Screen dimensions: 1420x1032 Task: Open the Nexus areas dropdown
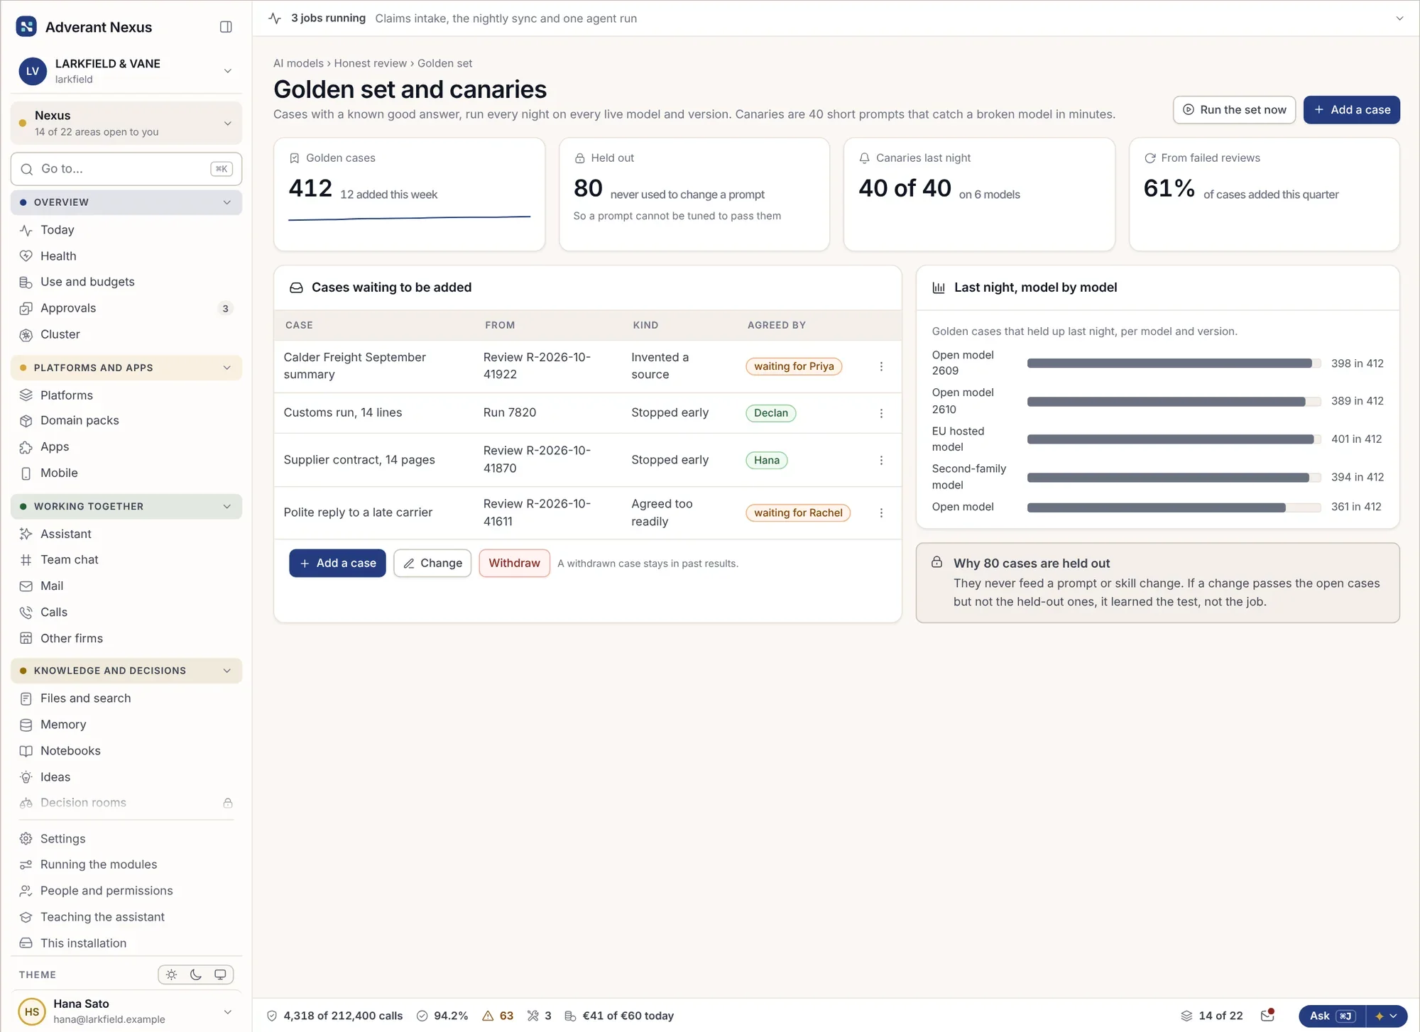click(x=126, y=123)
